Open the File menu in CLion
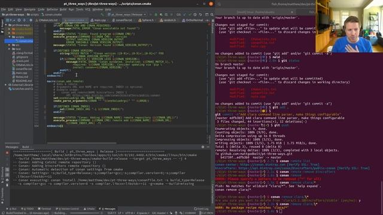The height and width of the screenshot is (215, 383). [3, 10]
